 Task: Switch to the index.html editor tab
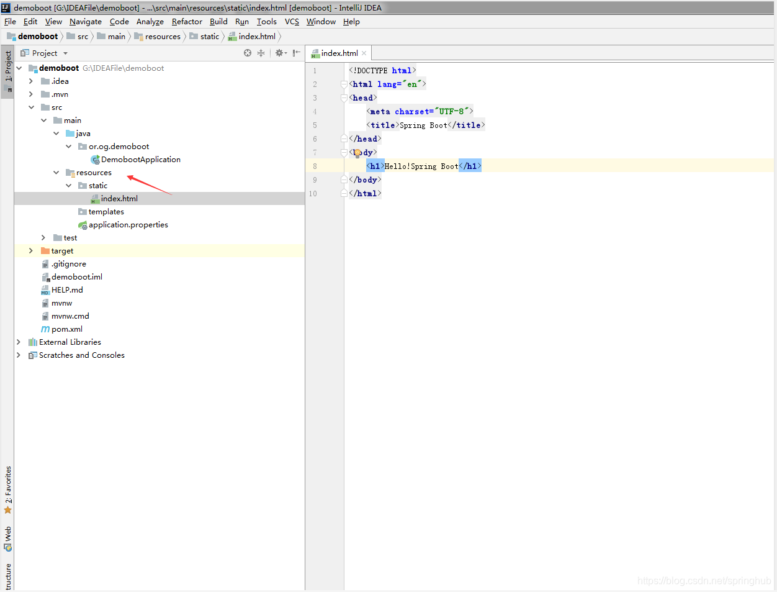click(x=339, y=53)
